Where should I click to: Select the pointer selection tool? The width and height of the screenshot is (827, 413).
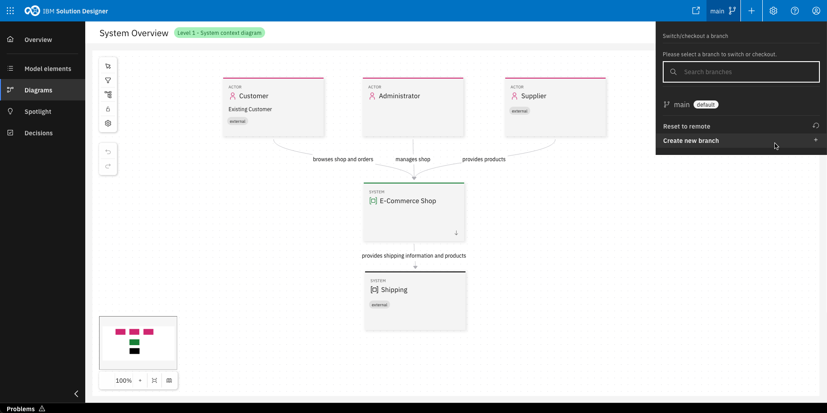108,66
